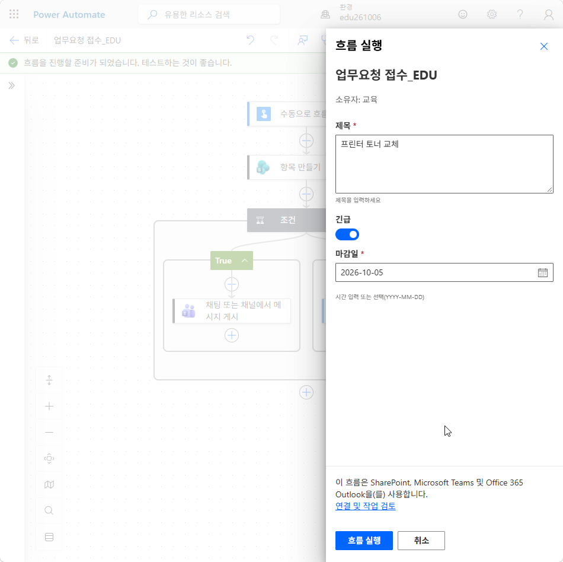Screen dimensions: 563x562
Task: Click the 제목 text area
Action: (x=444, y=164)
